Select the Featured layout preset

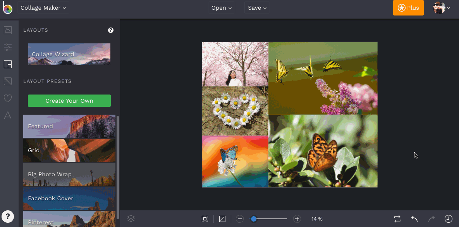(69, 126)
